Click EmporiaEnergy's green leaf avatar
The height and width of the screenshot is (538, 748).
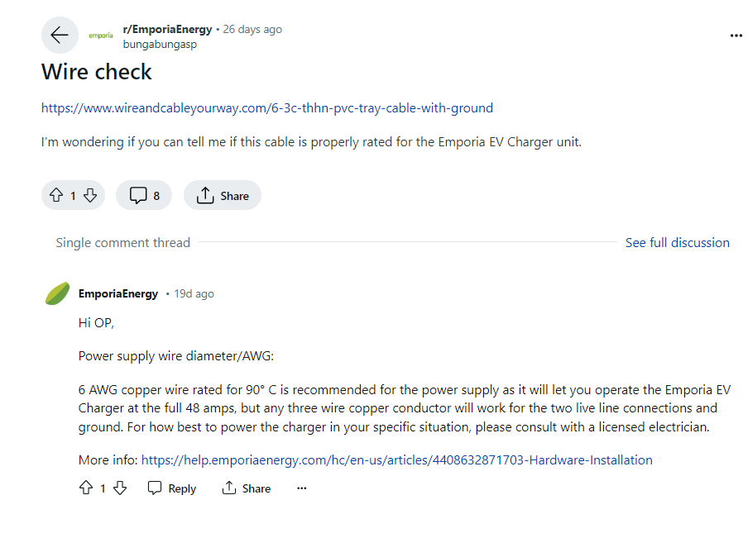coord(57,293)
